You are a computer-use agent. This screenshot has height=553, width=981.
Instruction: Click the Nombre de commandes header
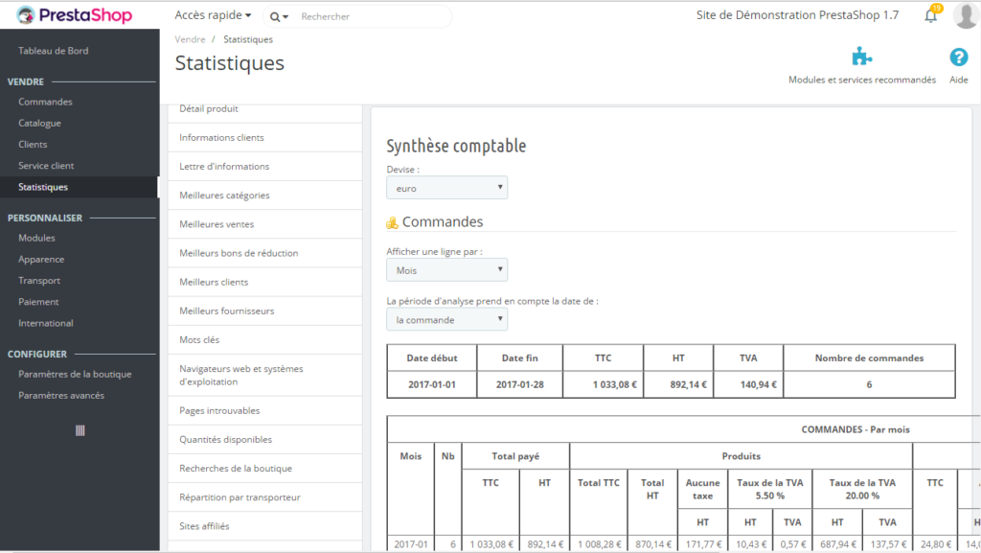pos(869,357)
